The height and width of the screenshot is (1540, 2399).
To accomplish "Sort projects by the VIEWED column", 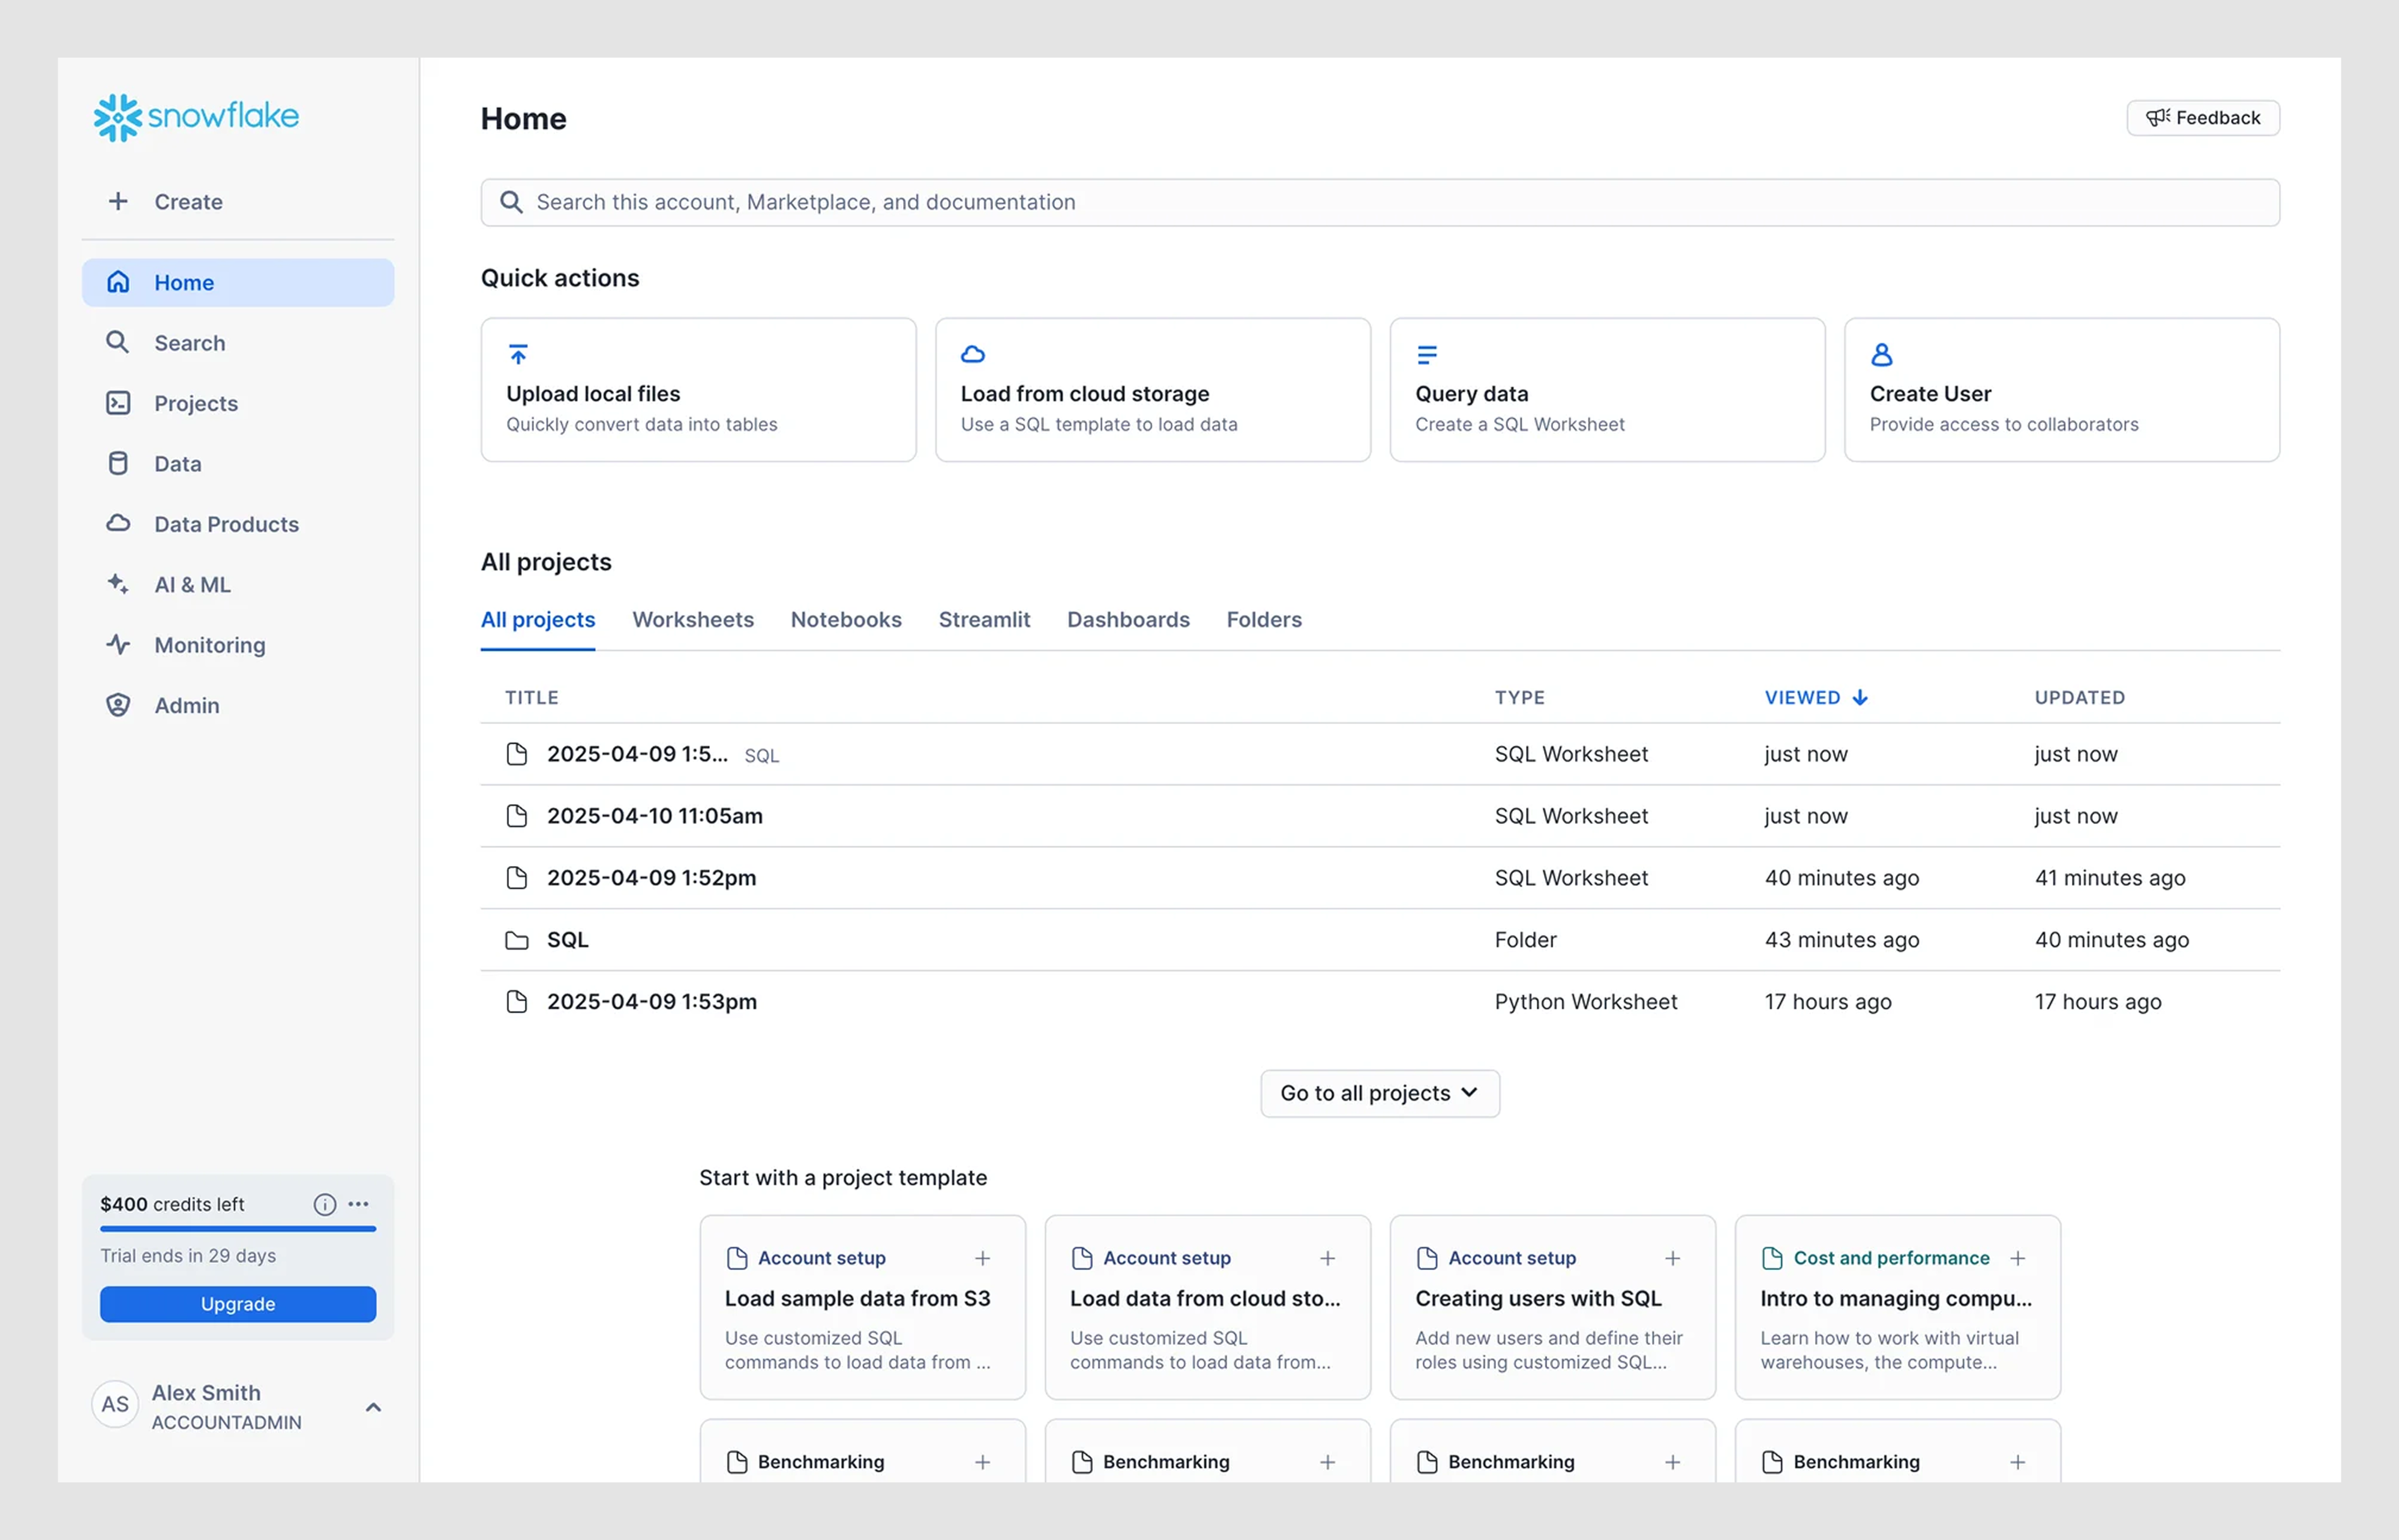I will [x=1815, y=697].
